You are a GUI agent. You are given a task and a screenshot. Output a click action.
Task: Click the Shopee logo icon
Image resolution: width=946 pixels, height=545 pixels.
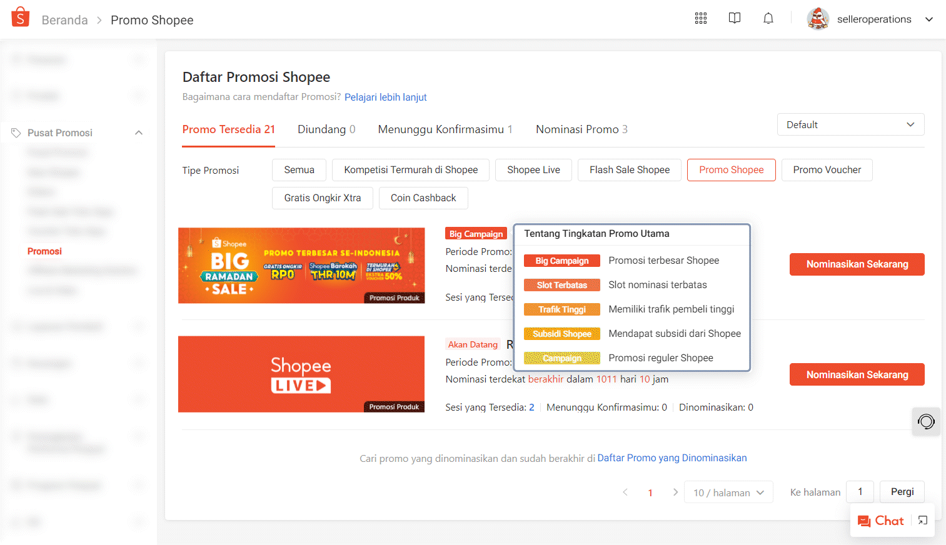coord(21,17)
